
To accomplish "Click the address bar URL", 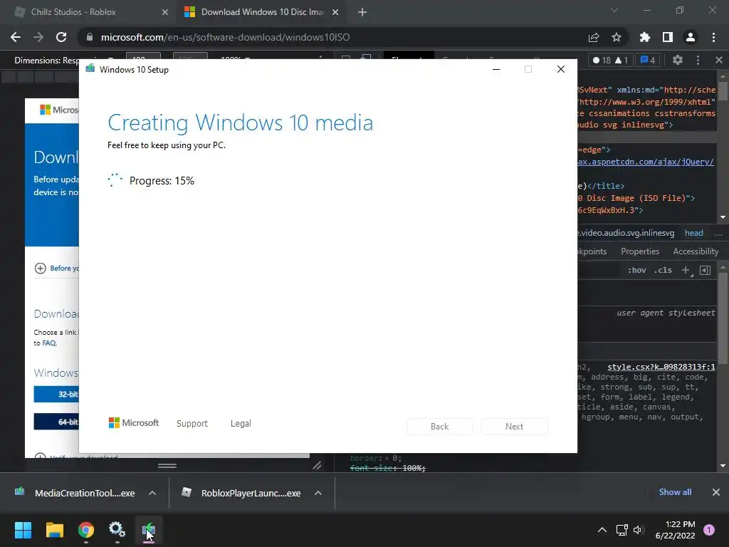I will click(x=226, y=37).
